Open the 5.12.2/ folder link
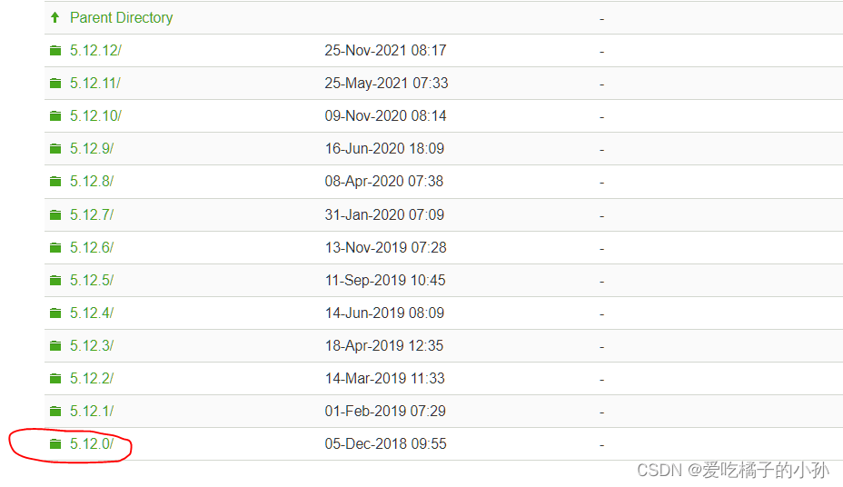 [x=92, y=379]
